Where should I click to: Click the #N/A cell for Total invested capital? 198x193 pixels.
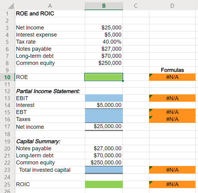172,170
